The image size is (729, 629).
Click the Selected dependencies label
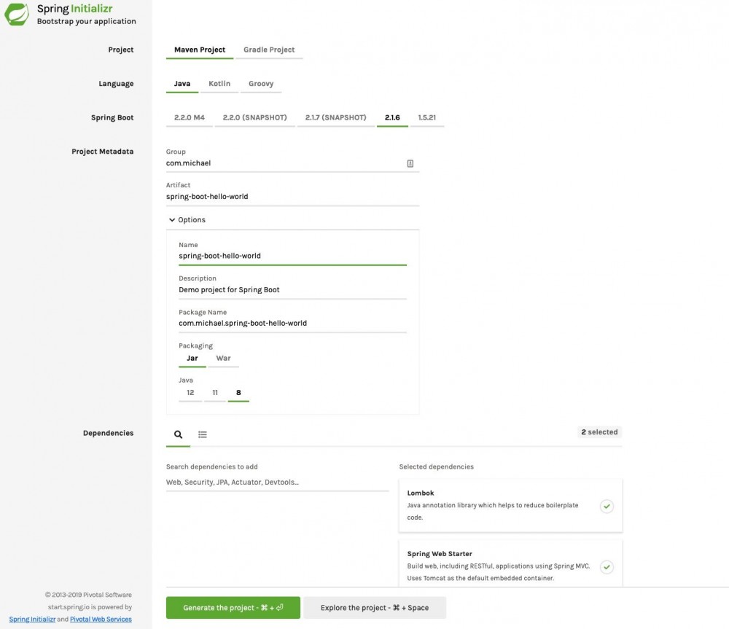437,466
